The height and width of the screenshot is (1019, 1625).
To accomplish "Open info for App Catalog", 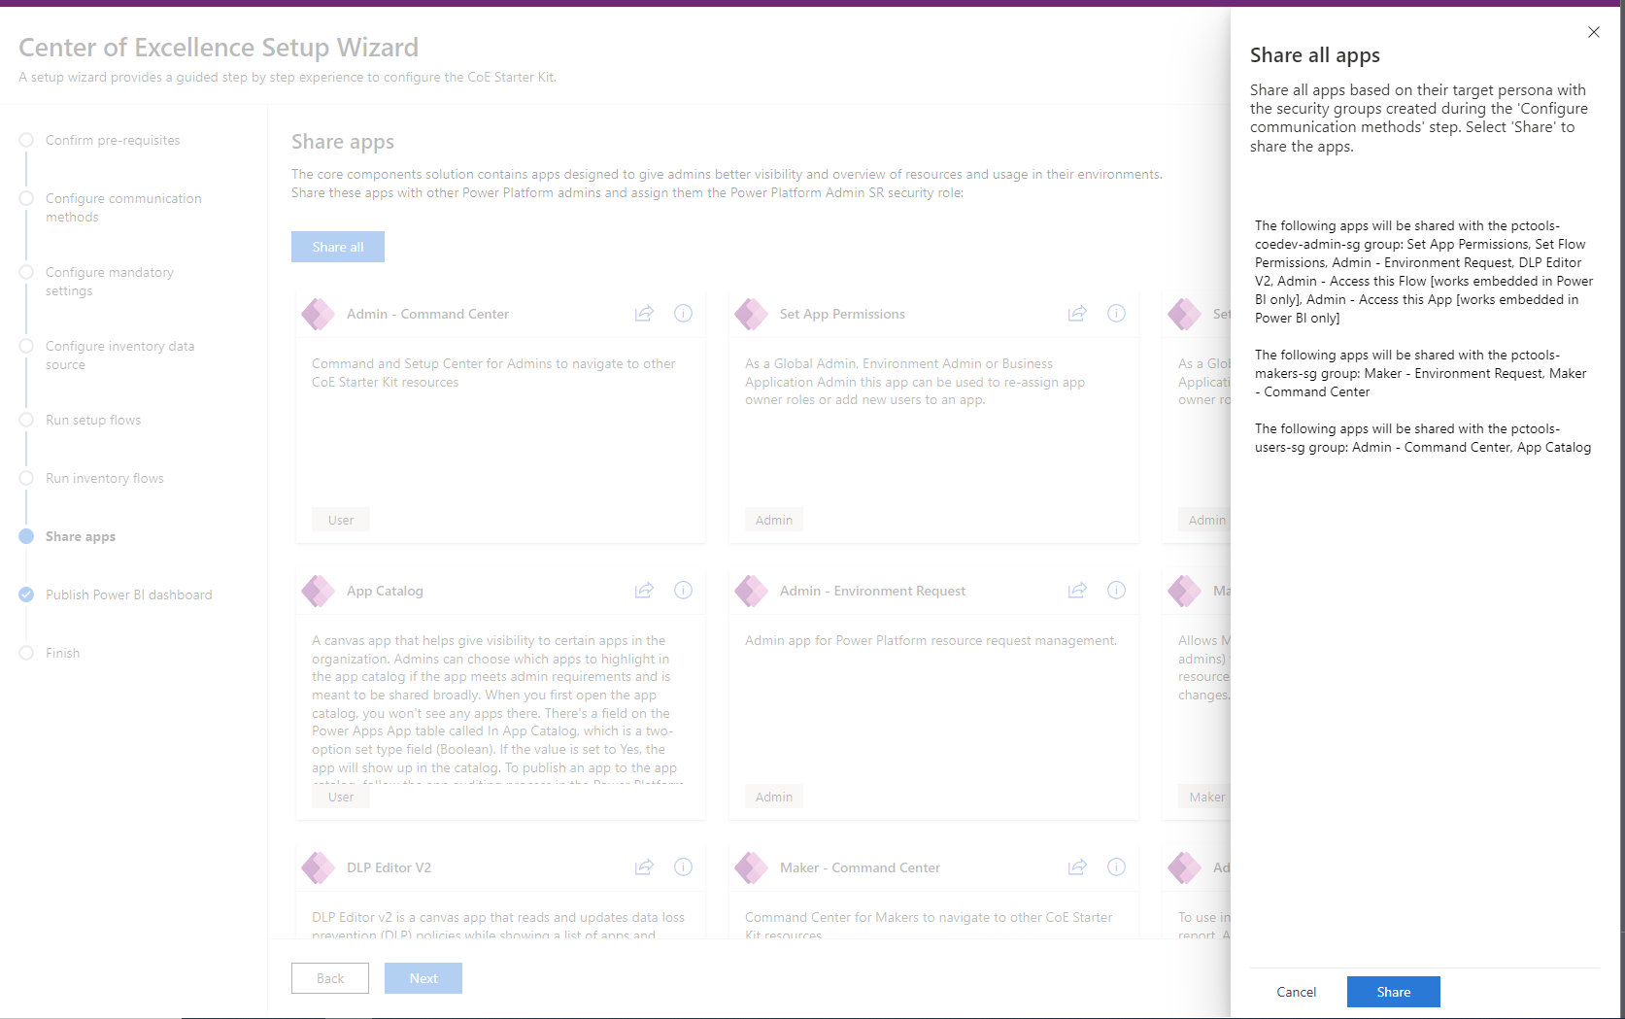I will pos(683,590).
